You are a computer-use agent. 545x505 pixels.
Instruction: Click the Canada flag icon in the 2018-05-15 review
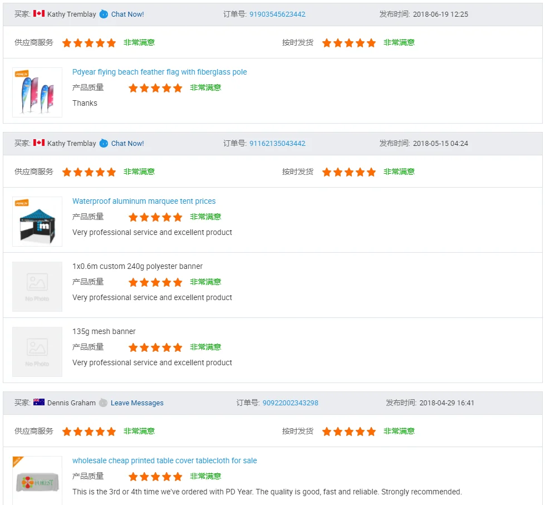coord(39,143)
